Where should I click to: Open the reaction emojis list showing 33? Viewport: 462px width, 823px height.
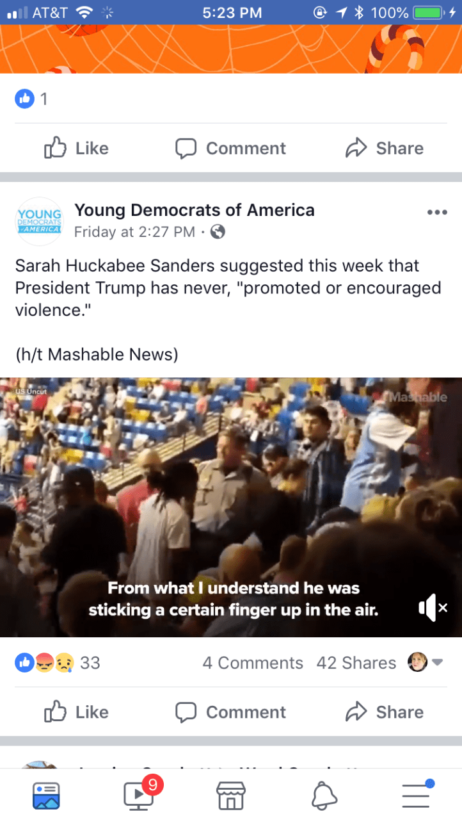click(x=58, y=663)
